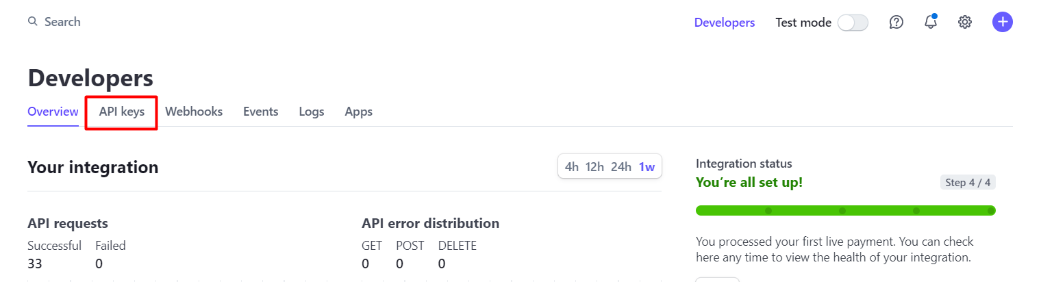Click the Step 4 / 4 badge

pos(968,183)
